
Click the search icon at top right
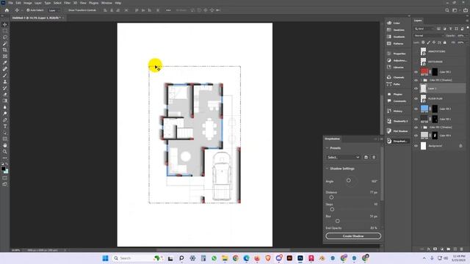click(x=447, y=10)
